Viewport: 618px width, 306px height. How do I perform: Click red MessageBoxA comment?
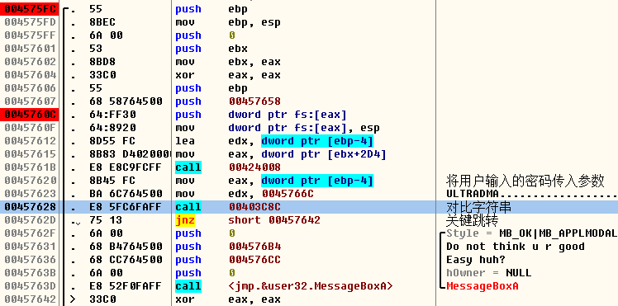(482, 286)
